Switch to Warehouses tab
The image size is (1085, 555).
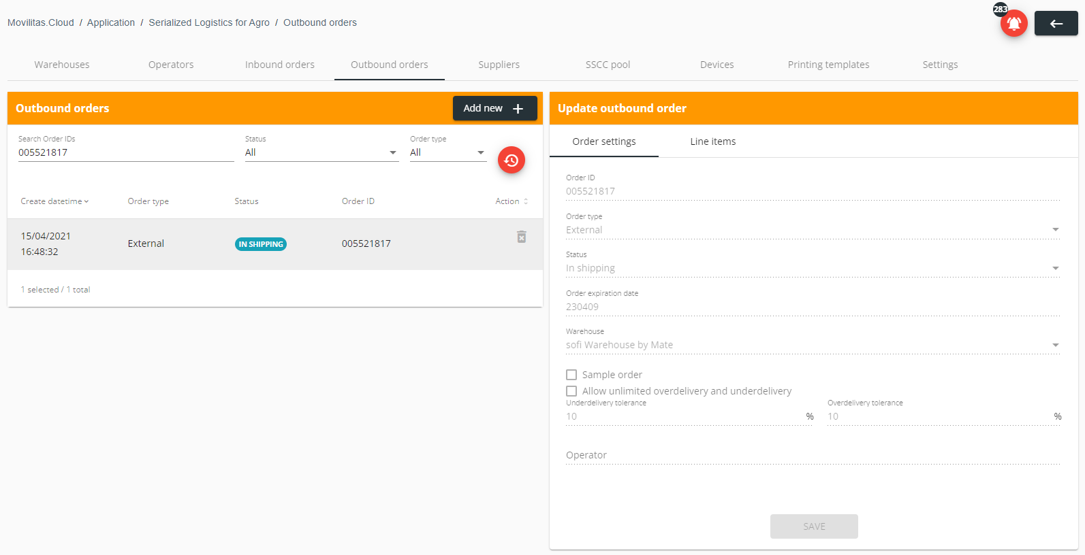point(62,65)
